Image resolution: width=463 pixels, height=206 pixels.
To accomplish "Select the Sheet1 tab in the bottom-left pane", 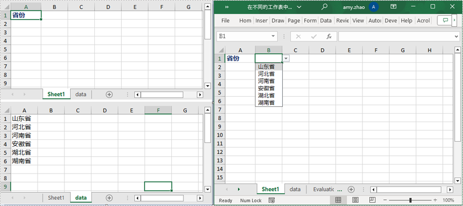I will point(56,198).
